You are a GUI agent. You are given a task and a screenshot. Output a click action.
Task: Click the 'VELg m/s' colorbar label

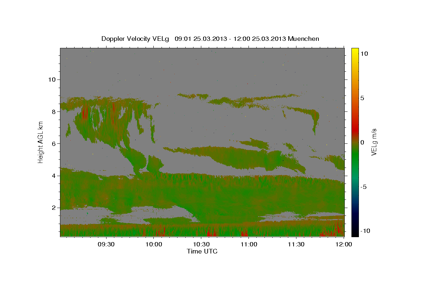coord(374,142)
